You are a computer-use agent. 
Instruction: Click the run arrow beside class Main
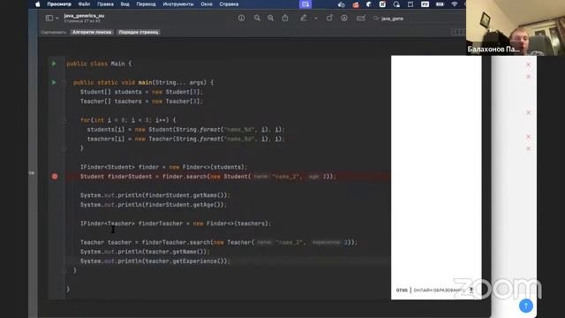click(54, 64)
